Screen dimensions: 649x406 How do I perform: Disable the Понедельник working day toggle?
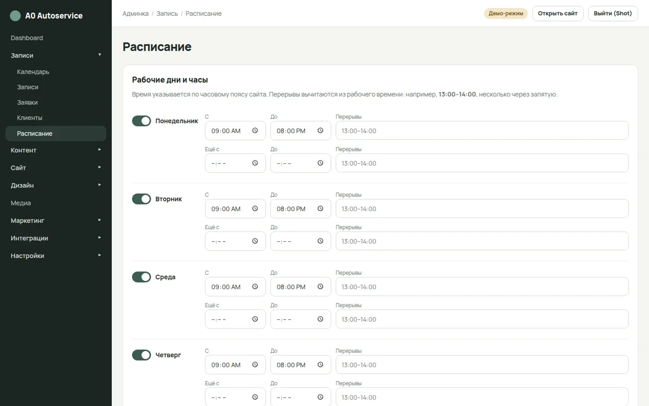[x=141, y=121]
